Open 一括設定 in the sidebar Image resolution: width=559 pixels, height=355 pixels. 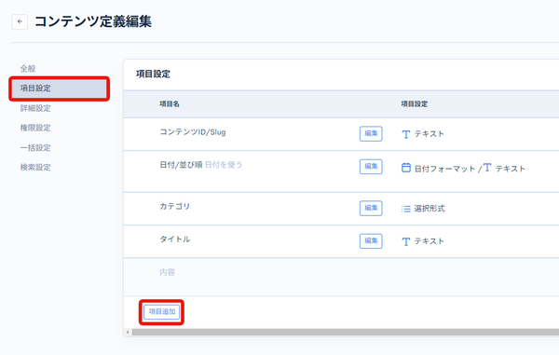tap(35, 147)
